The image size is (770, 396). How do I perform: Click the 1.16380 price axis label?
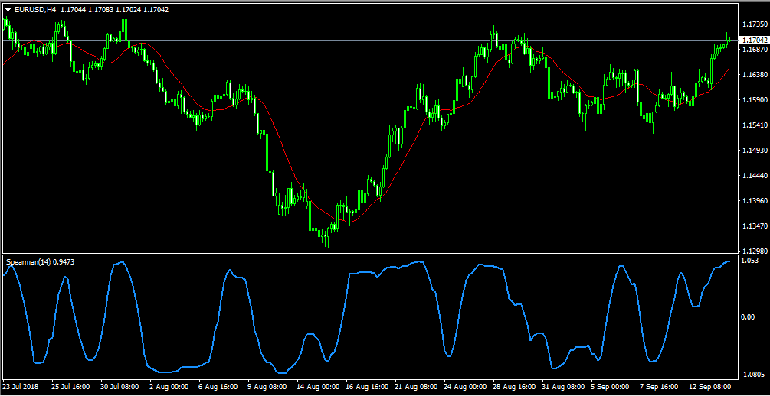pos(754,75)
